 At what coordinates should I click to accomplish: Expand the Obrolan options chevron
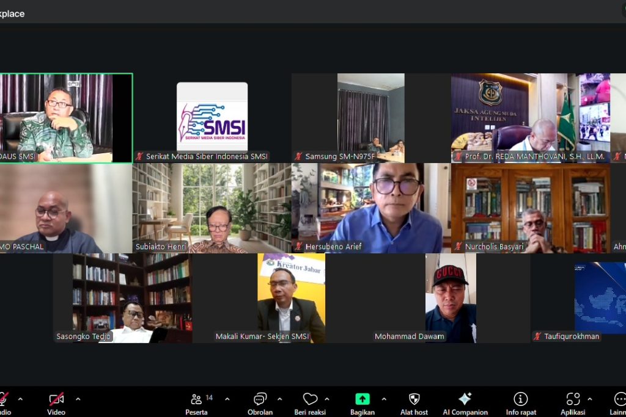(x=280, y=399)
